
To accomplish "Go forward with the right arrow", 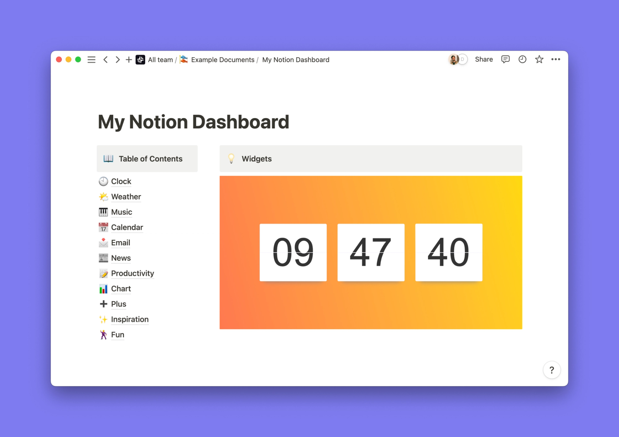I will [x=117, y=60].
